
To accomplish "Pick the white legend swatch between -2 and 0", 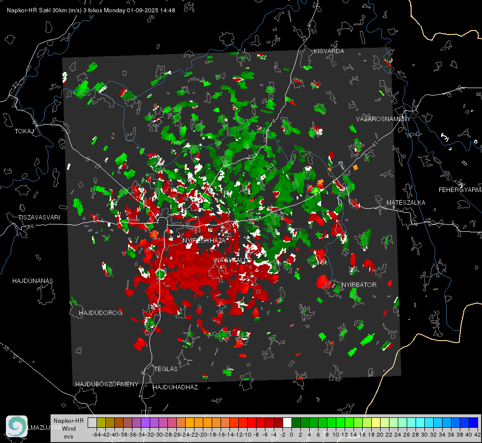I will 287,422.
